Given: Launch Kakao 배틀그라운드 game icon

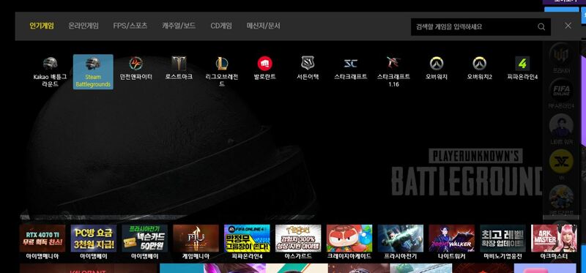Looking at the screenshot, I should click(x=50, y=72).
